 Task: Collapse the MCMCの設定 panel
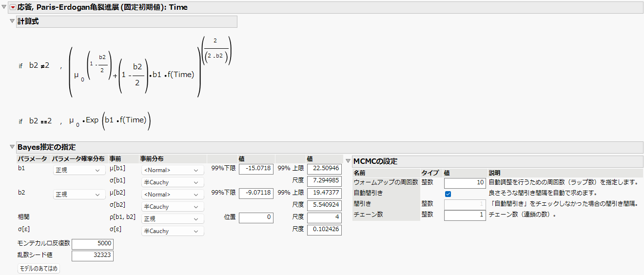tap(348, 161)
